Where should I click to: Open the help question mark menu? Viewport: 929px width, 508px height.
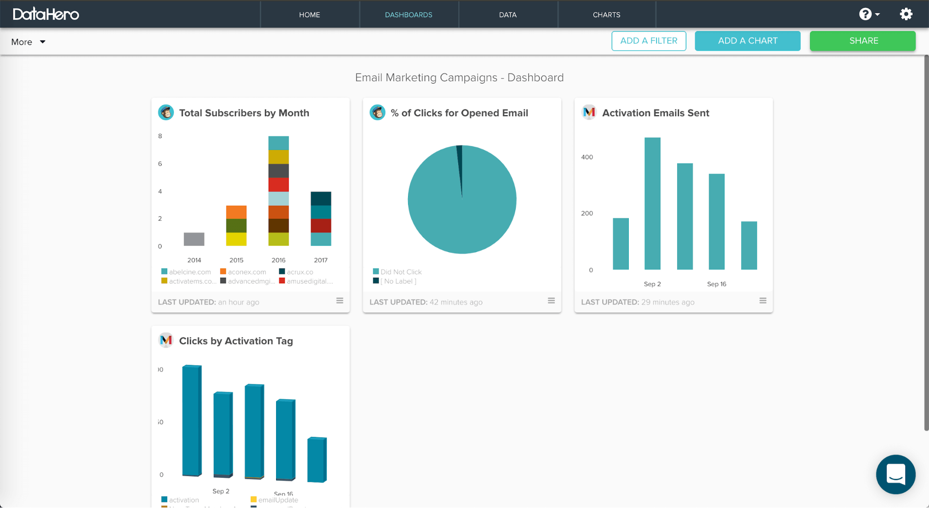point(869,14)
